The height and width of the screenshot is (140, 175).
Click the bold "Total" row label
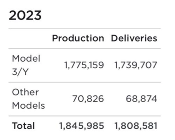click(24, 126)
